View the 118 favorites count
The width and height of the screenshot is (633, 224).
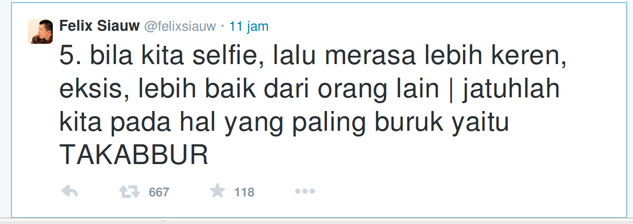(244, 192)
